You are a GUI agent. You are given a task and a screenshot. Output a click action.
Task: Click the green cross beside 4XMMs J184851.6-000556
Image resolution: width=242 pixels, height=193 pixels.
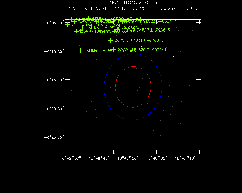(x=82, y=28)
